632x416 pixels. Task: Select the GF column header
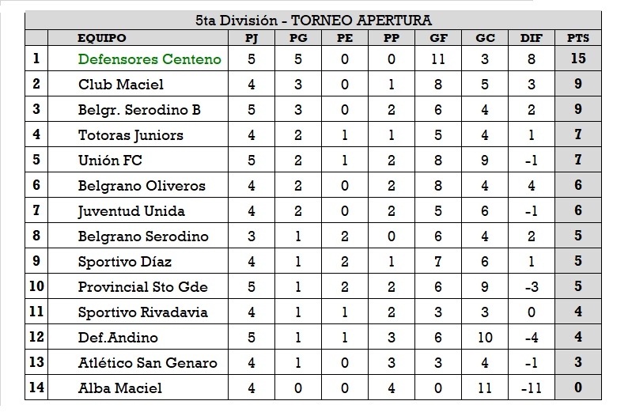(438, 37)
